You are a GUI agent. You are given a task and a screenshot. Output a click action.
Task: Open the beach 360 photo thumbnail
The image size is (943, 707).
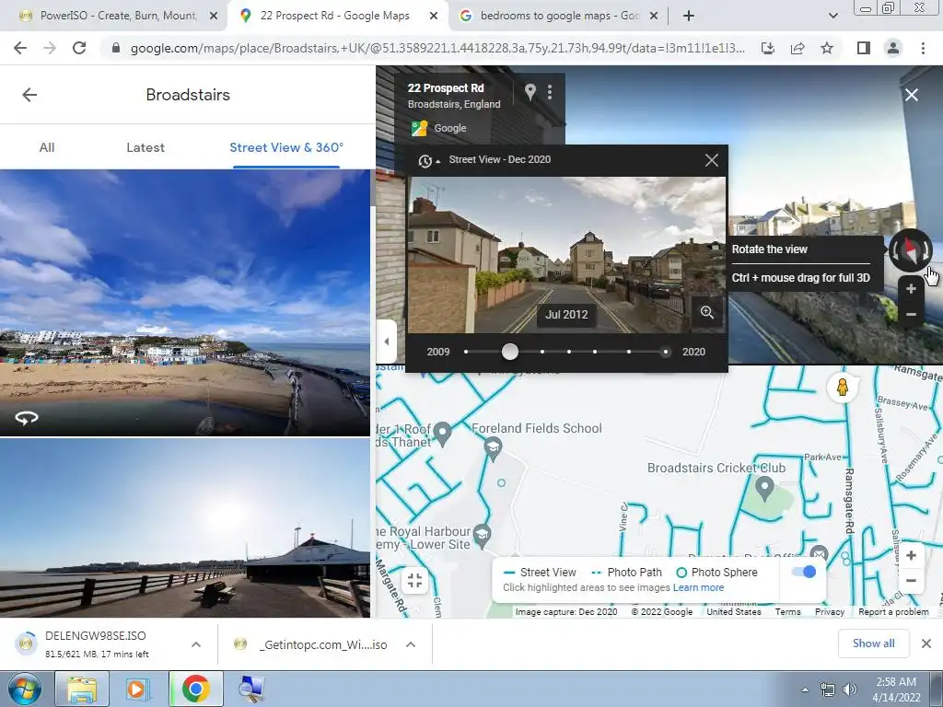pos(185,302)
